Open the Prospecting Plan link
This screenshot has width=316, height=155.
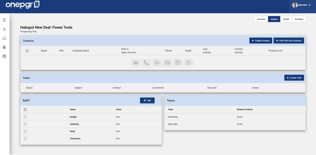coord(29,32)
